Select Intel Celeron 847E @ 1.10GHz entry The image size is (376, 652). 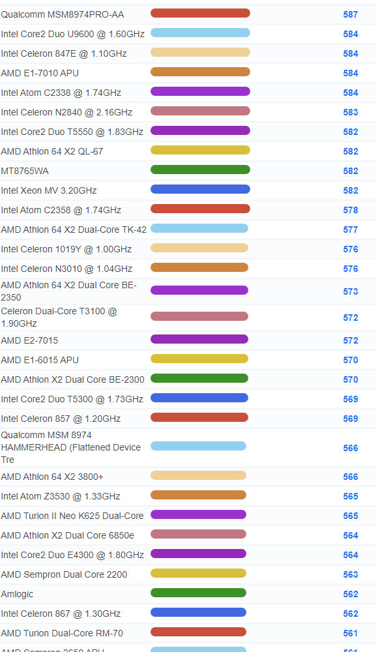(64, 53)
